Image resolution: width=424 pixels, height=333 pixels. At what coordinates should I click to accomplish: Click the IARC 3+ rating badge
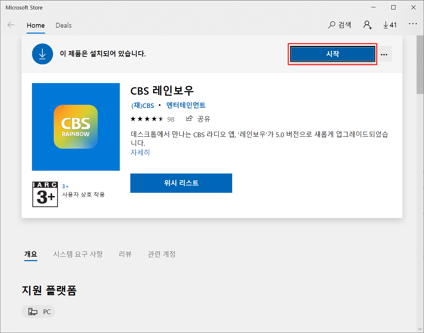45,194
